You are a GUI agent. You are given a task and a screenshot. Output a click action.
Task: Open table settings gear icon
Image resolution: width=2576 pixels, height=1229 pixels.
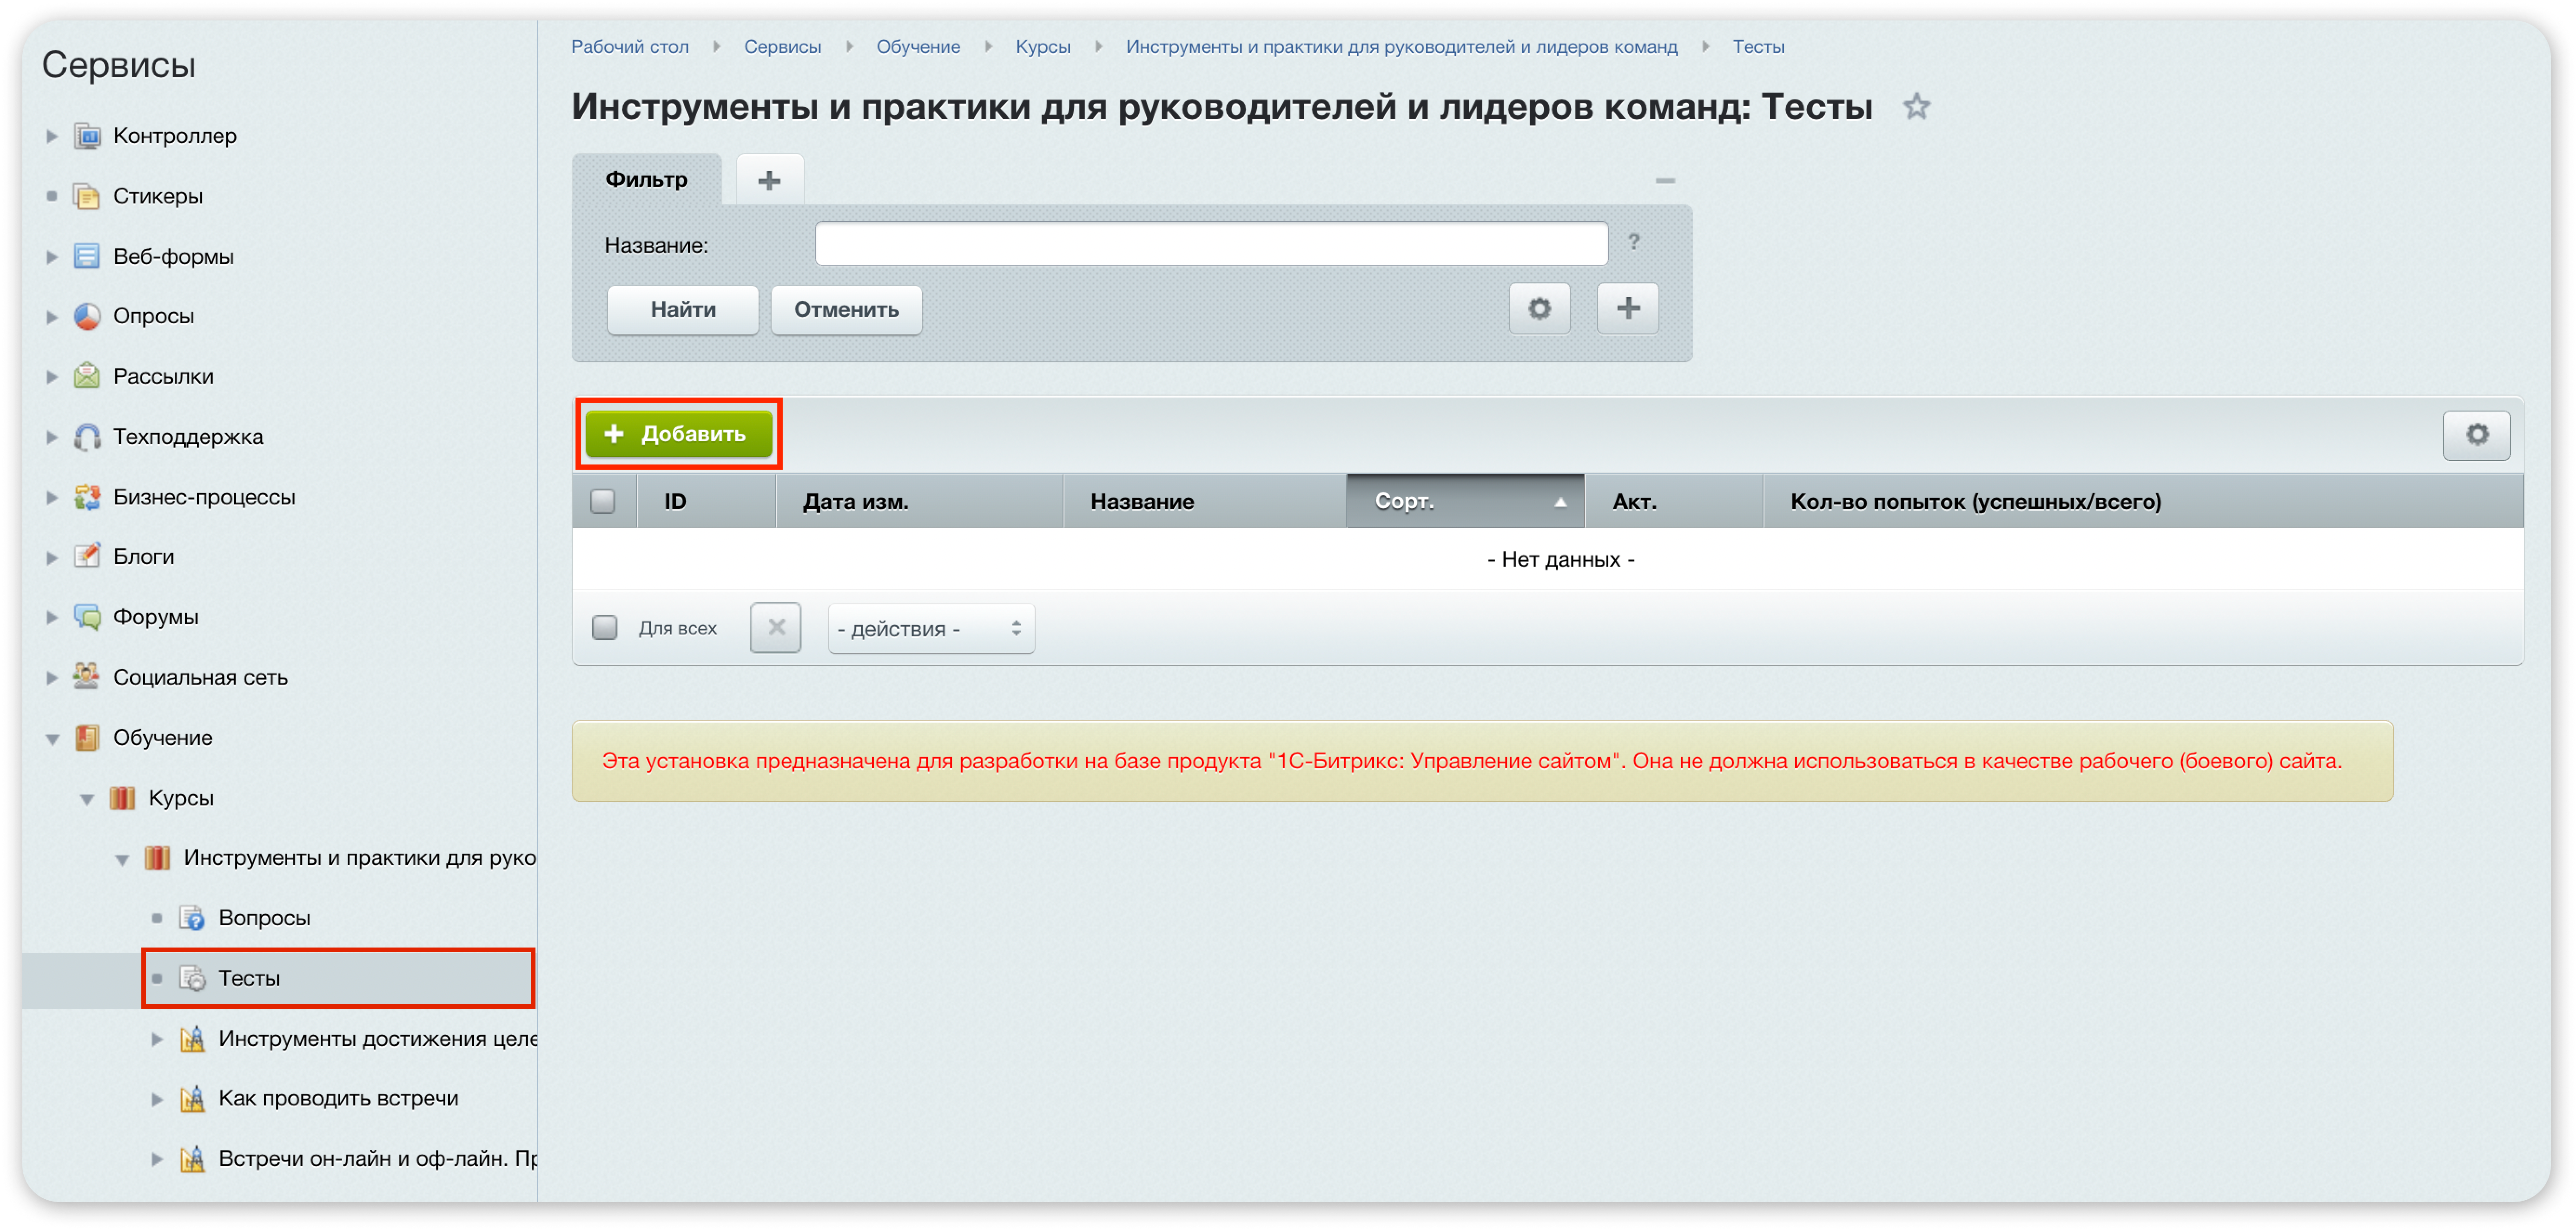tap(2476, 435)
